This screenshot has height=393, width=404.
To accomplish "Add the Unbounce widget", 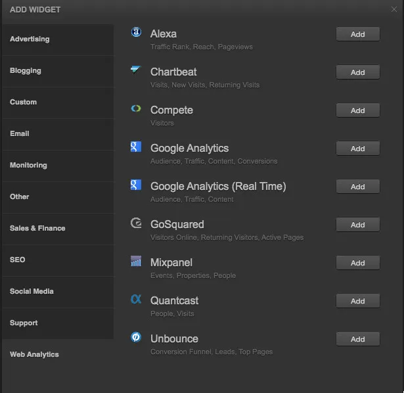I will [357, 339].
